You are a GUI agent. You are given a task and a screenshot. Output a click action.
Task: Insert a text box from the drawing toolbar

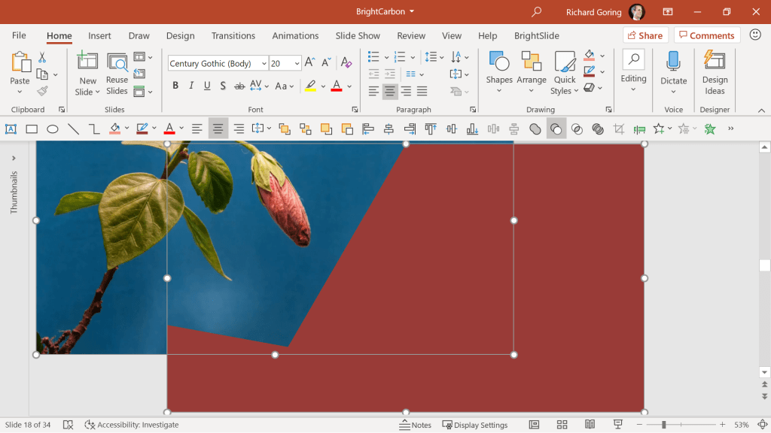(11, 129)
